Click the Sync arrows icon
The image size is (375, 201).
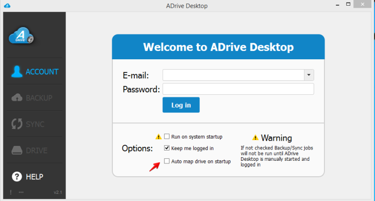tap(17, 124)
